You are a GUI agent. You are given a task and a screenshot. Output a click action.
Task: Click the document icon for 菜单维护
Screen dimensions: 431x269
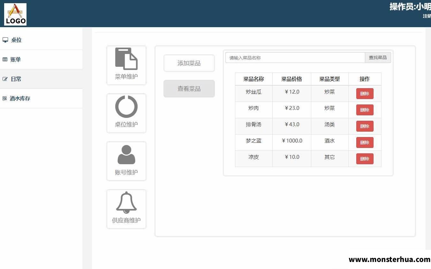126,59
